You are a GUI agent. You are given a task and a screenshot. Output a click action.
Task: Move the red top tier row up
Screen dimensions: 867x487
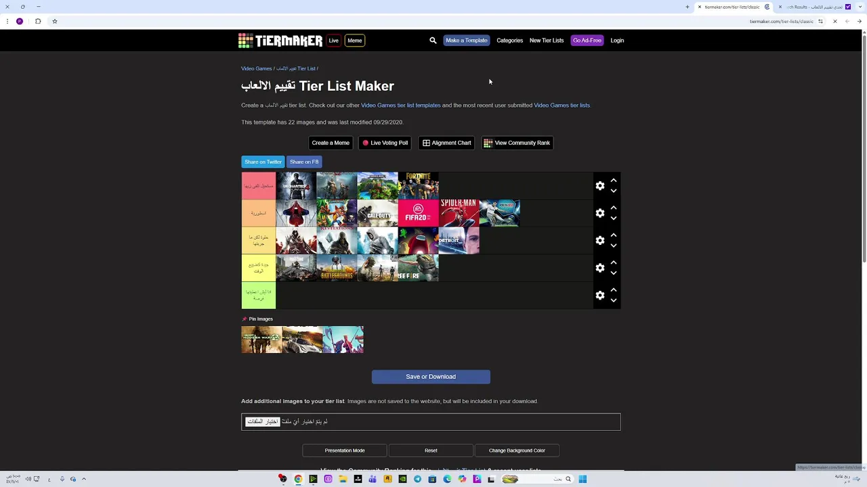(x=613, y=181)
